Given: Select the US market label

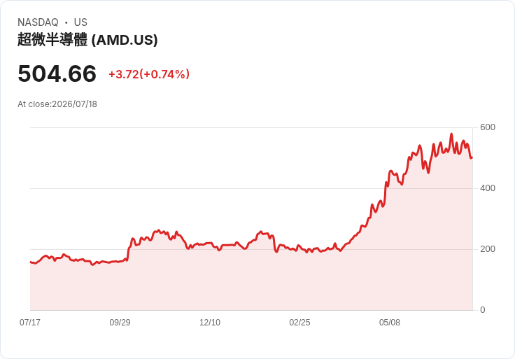Looking at the screenshot, I should pos(80,22).
